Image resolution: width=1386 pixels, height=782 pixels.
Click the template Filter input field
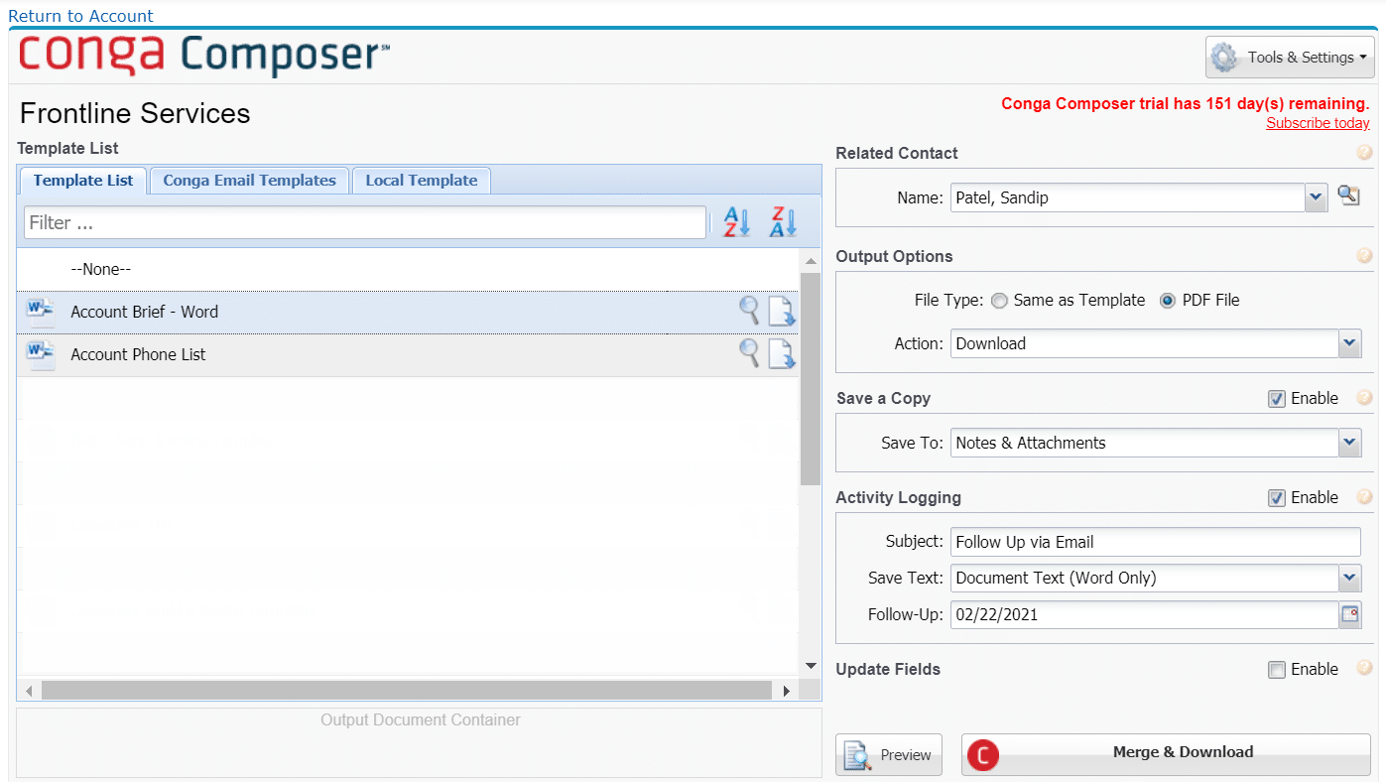(364, 221)
